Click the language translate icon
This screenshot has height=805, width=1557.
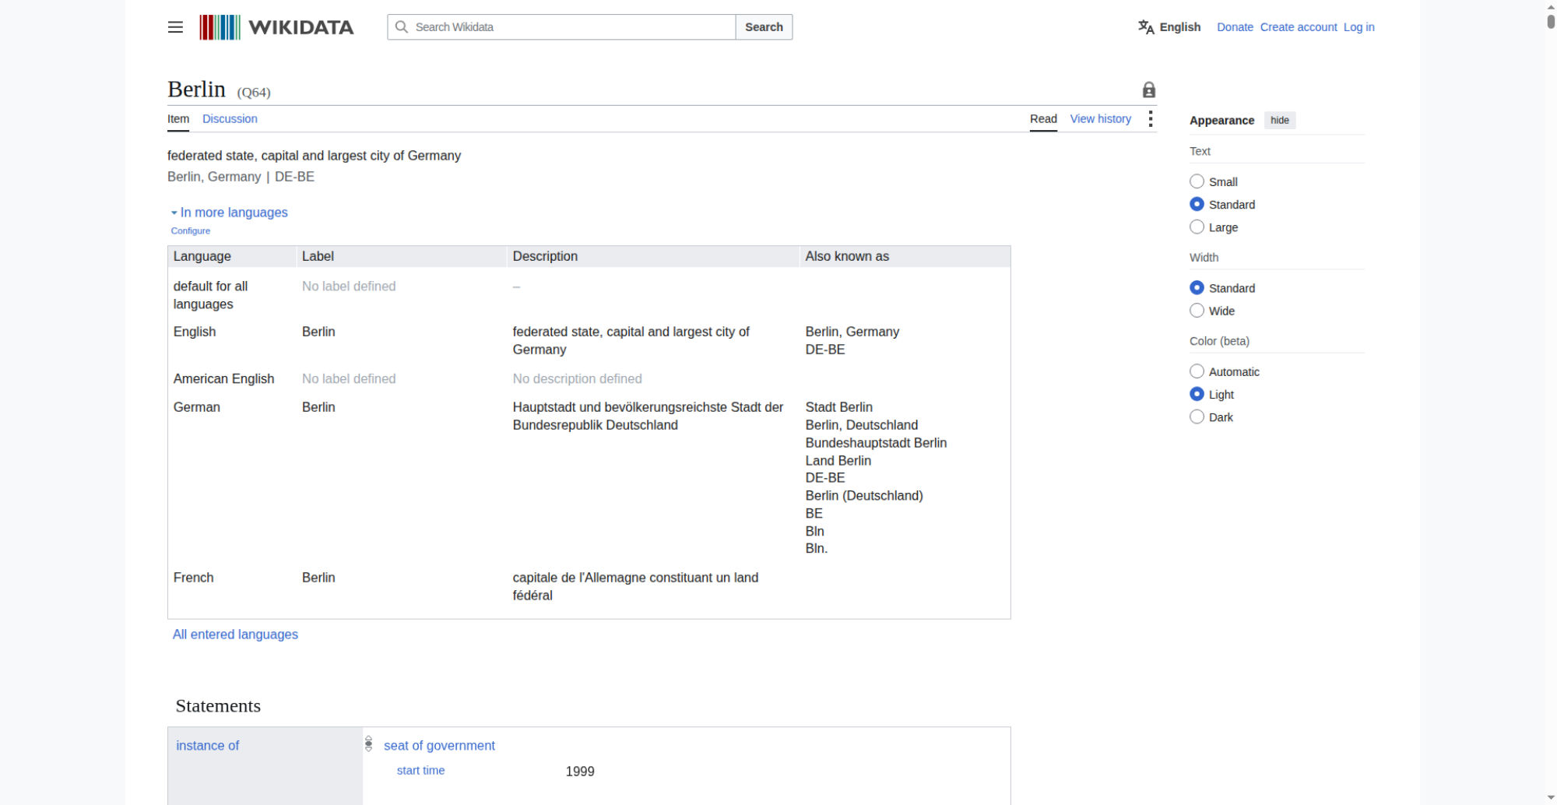(x=1146, y=27)
